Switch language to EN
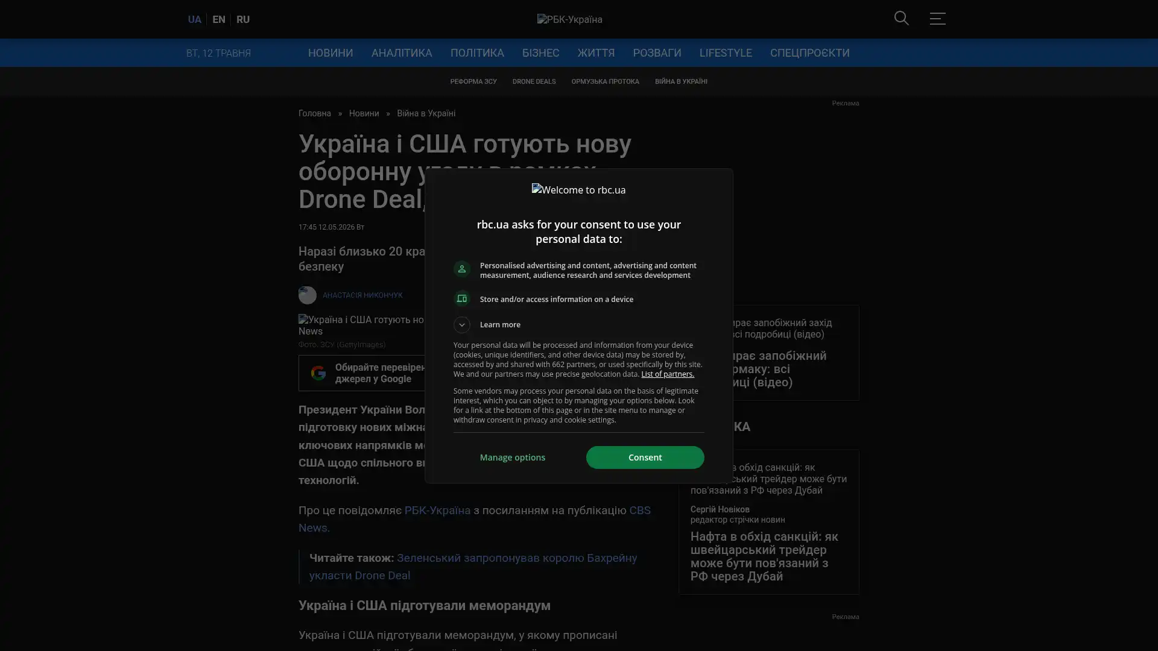 [219, 19]
